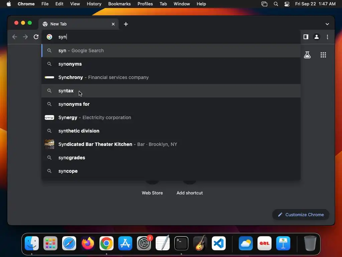The image size is (342, 257).
Task: Open Keynote from the Dock
Action: click(283, 243)
